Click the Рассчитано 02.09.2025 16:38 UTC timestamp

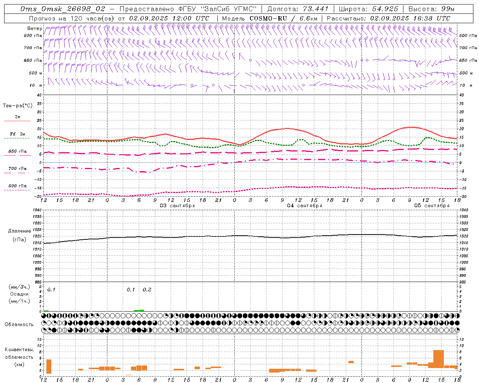(x=388, y=18)
